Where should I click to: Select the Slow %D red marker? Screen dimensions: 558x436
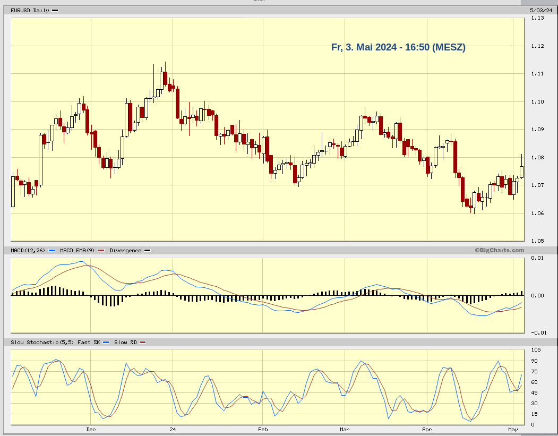click(142, 343)
